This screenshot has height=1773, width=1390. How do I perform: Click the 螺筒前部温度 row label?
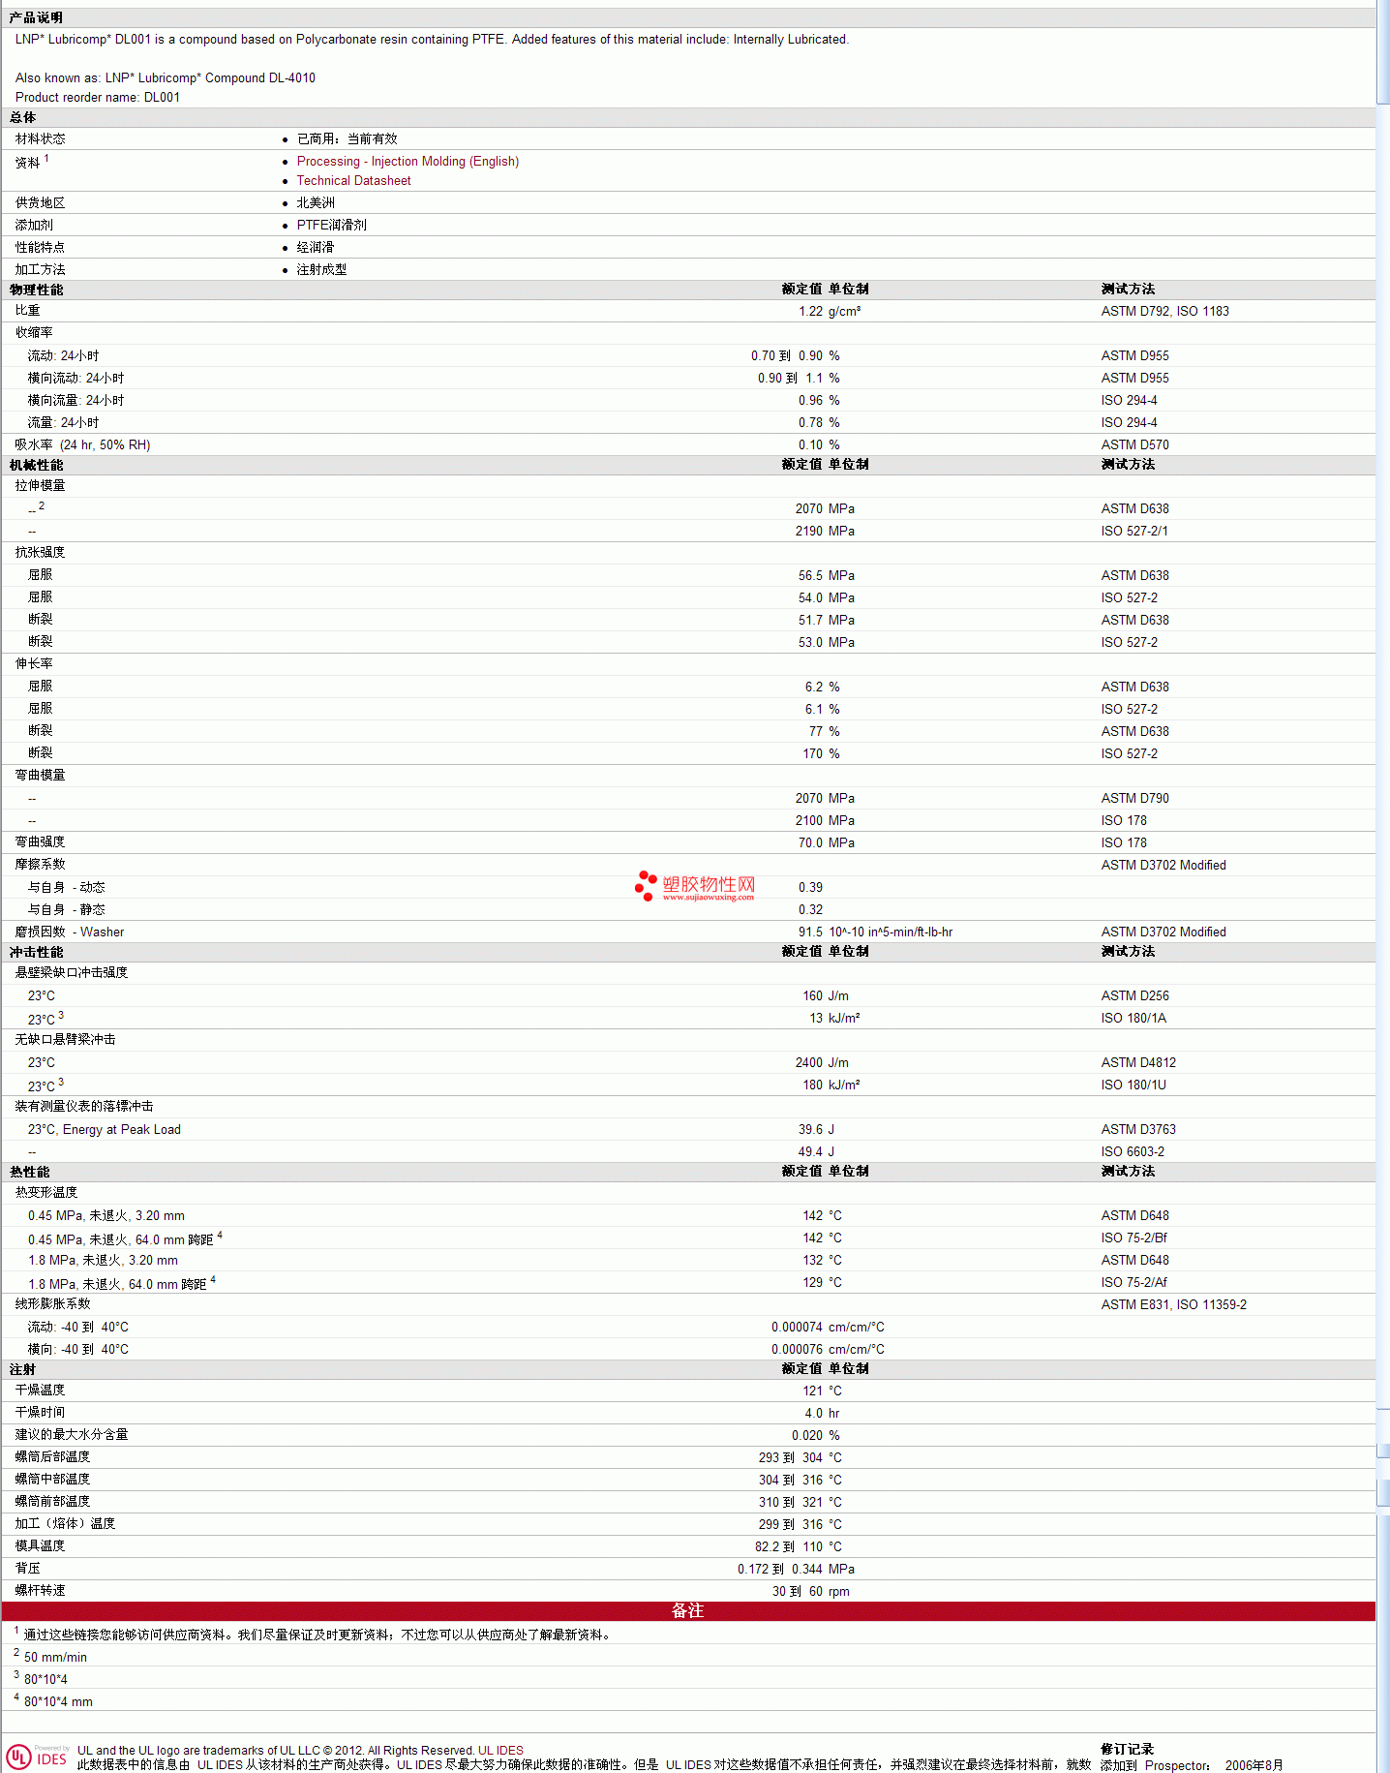(x=52, y=1502)
